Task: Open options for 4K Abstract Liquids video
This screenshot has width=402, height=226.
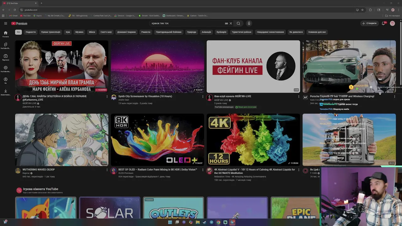Action: 299,170
